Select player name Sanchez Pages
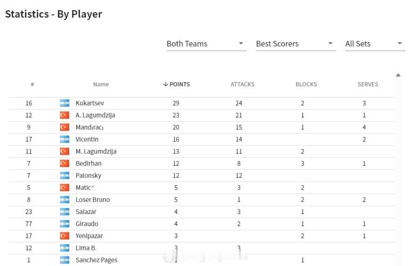 [x=96, y=260]
